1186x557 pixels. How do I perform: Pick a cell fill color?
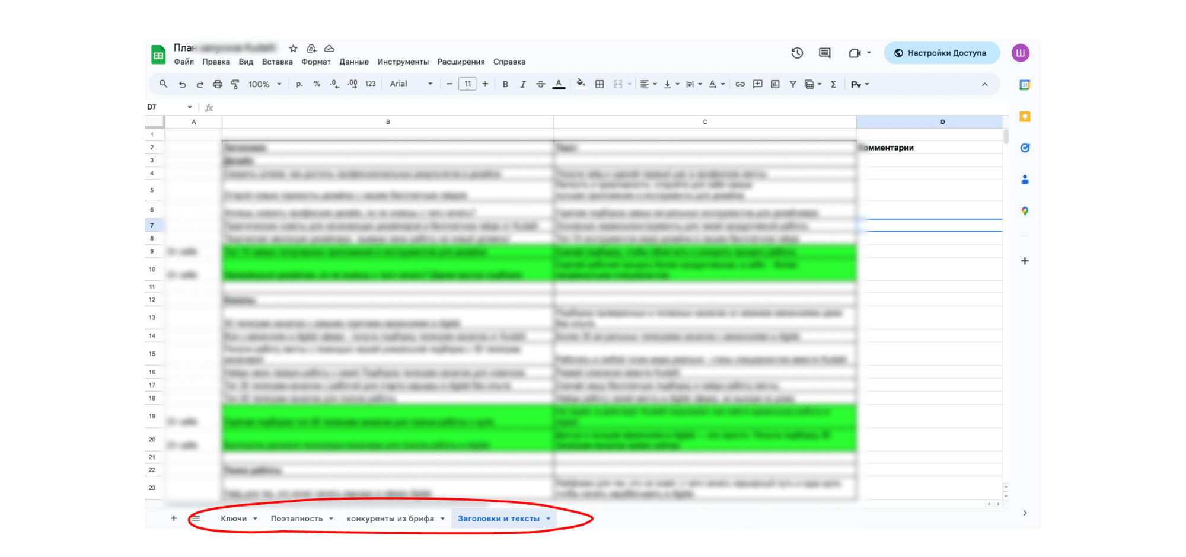(x=581, y=84)
